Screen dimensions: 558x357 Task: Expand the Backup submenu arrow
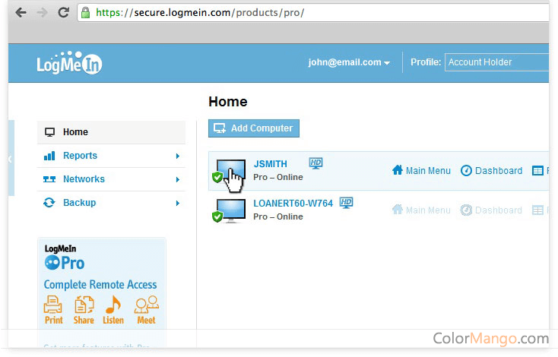[178, 203]
